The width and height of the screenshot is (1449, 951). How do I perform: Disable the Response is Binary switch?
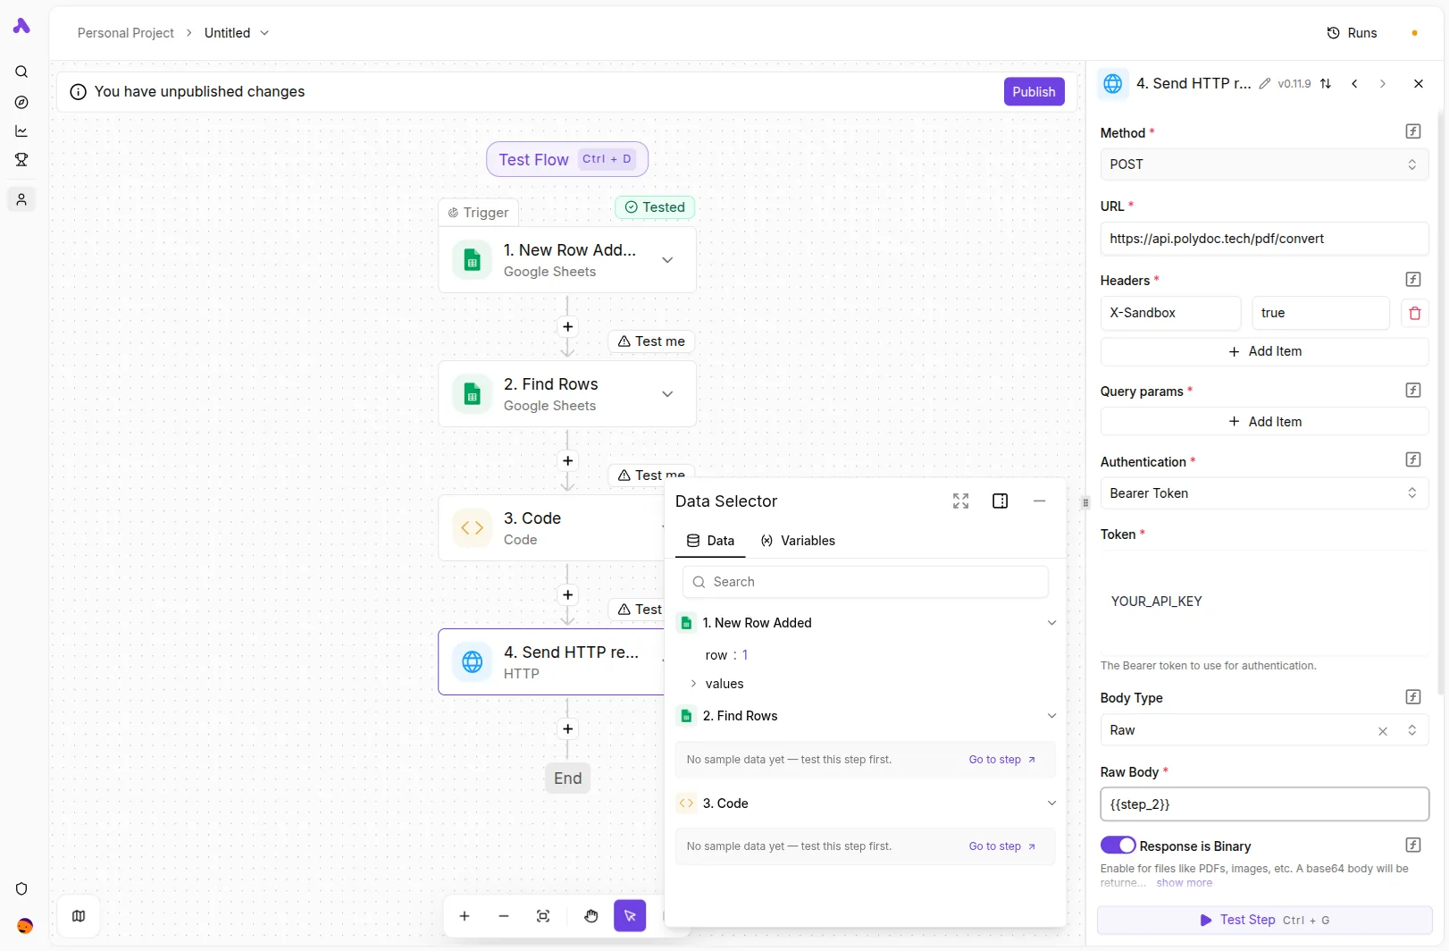(x=1118, y=846)
